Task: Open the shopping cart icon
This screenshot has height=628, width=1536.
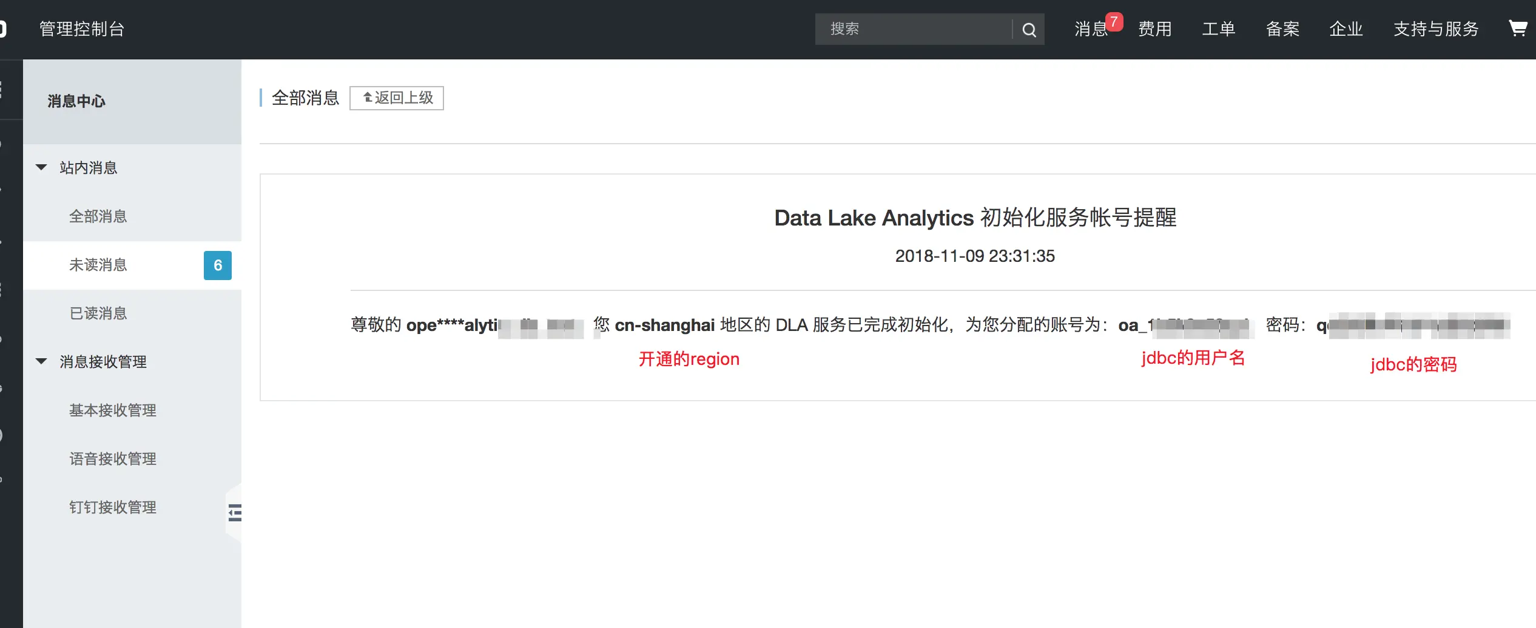Action: 1518,28
